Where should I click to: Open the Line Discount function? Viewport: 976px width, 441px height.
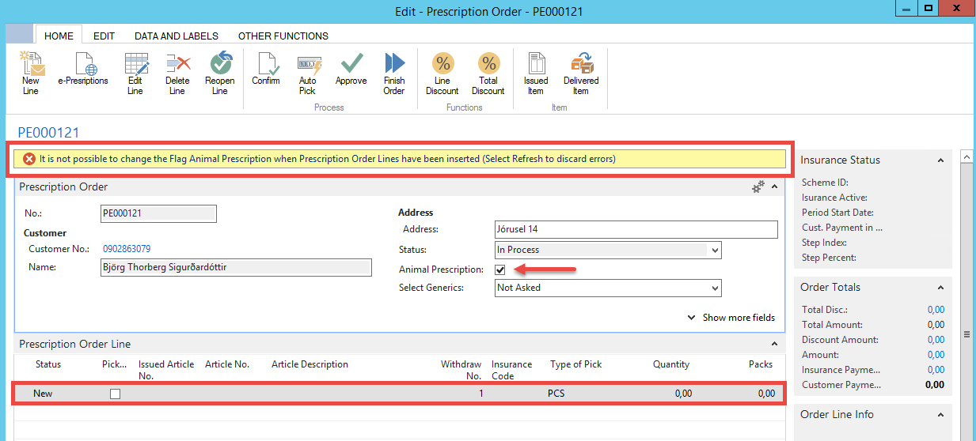[442, 65]
